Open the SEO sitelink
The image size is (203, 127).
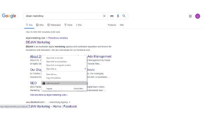tap(33, 83)
